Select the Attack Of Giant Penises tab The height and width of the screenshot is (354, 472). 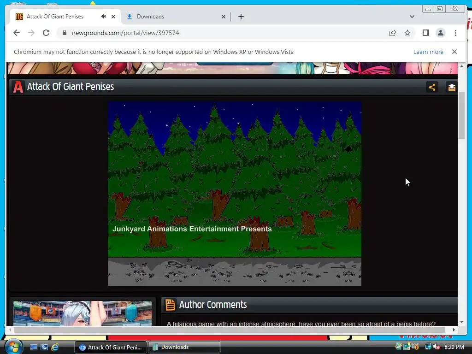click(x=65, y=17)
